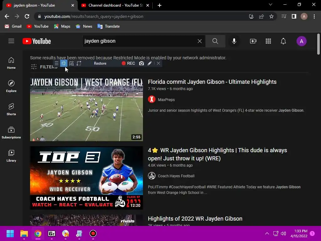Open 4-star WR Jayden Gibson Highlights title

click(218, 154)
